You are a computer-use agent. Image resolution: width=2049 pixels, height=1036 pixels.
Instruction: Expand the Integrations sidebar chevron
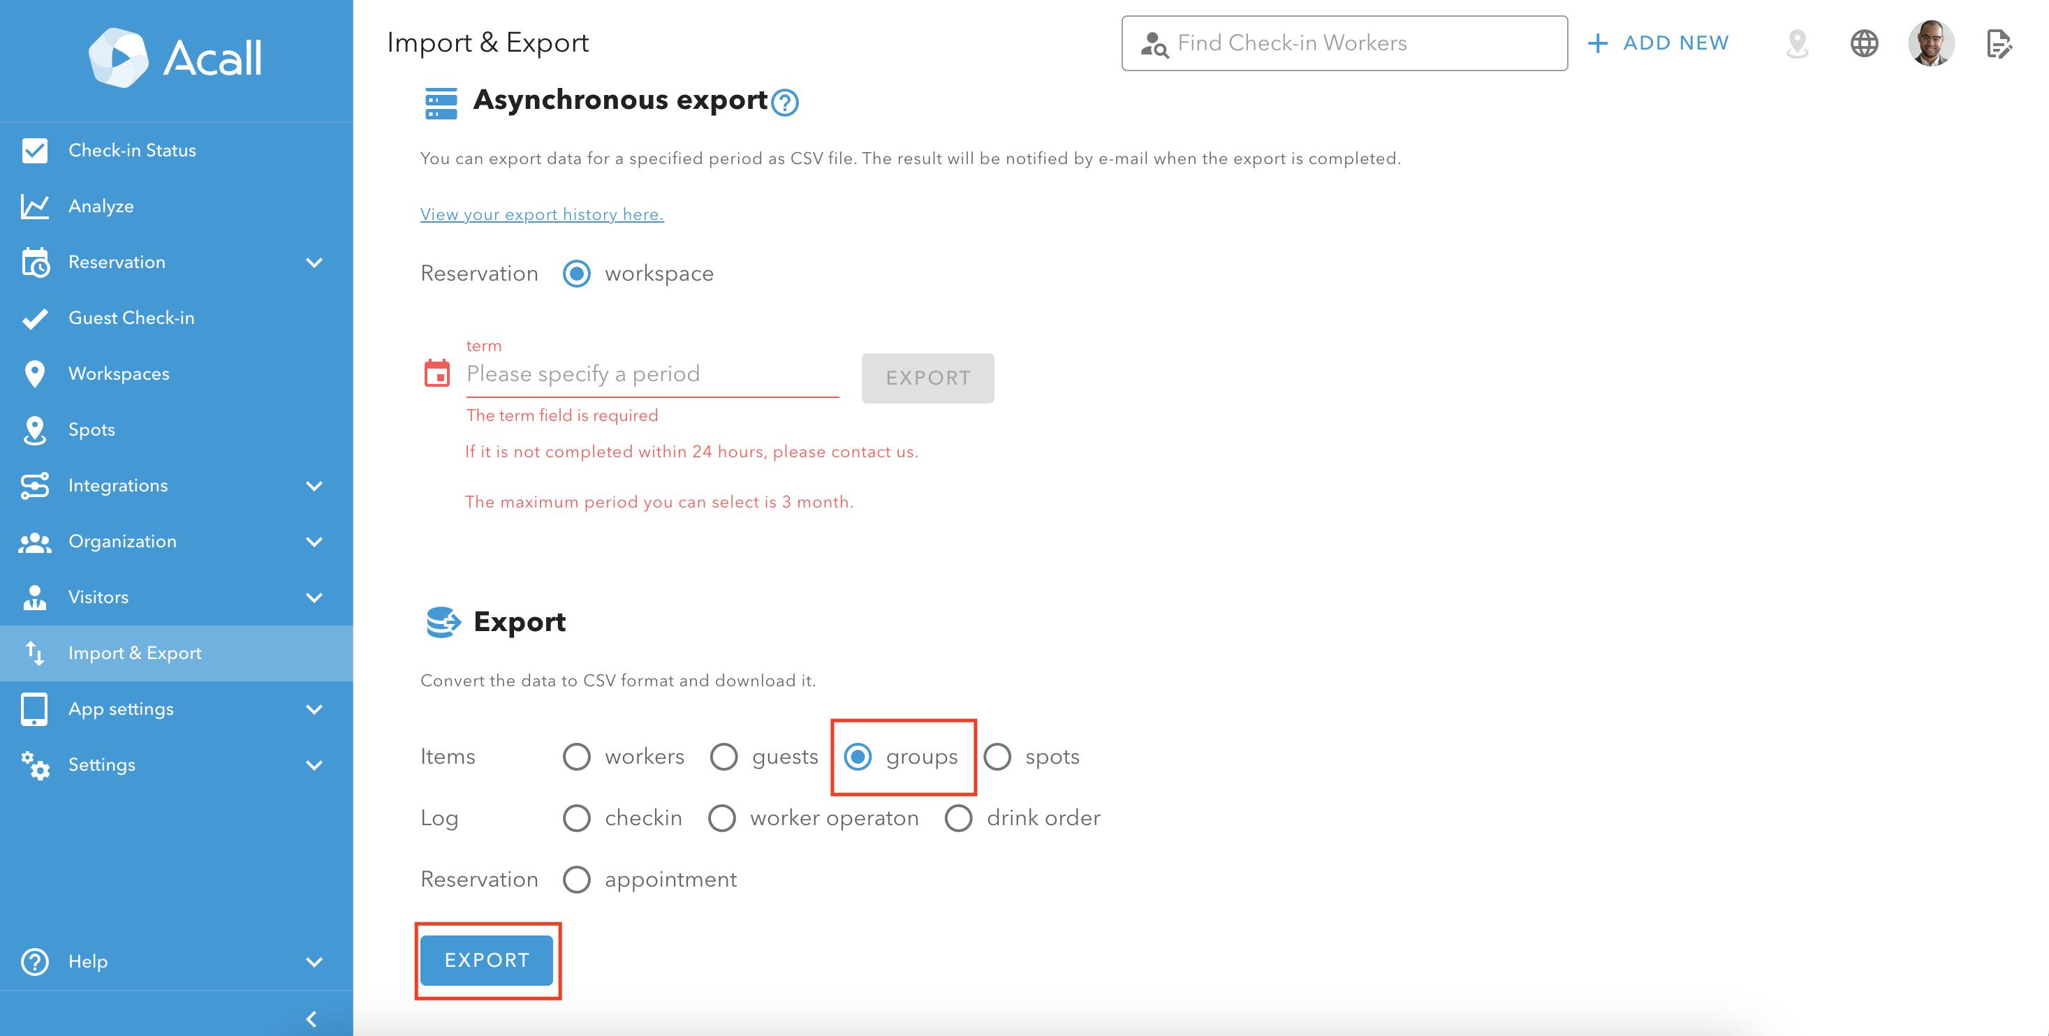pos(314,486)
